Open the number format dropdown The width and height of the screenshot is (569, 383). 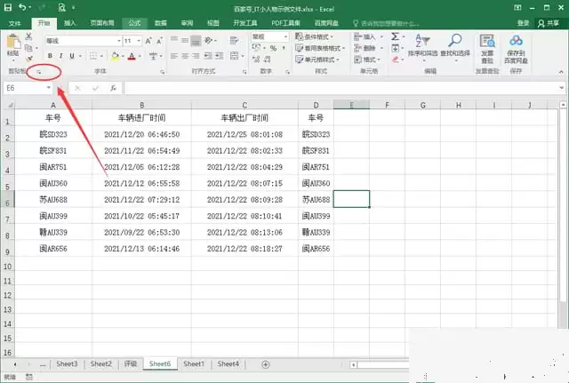pyautogui.click(x=285, y=36)
